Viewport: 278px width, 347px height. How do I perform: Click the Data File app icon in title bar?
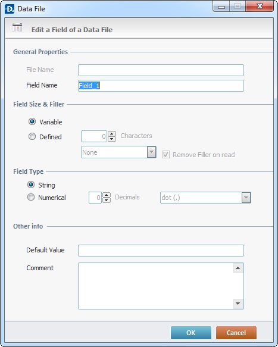10,9
